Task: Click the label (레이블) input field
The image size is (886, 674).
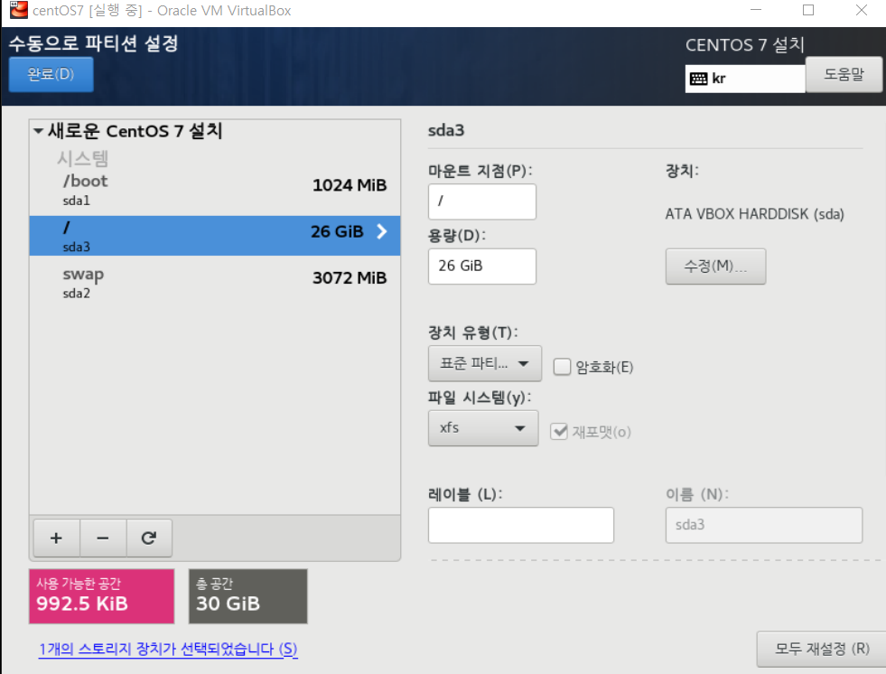Action: [521, 525]
